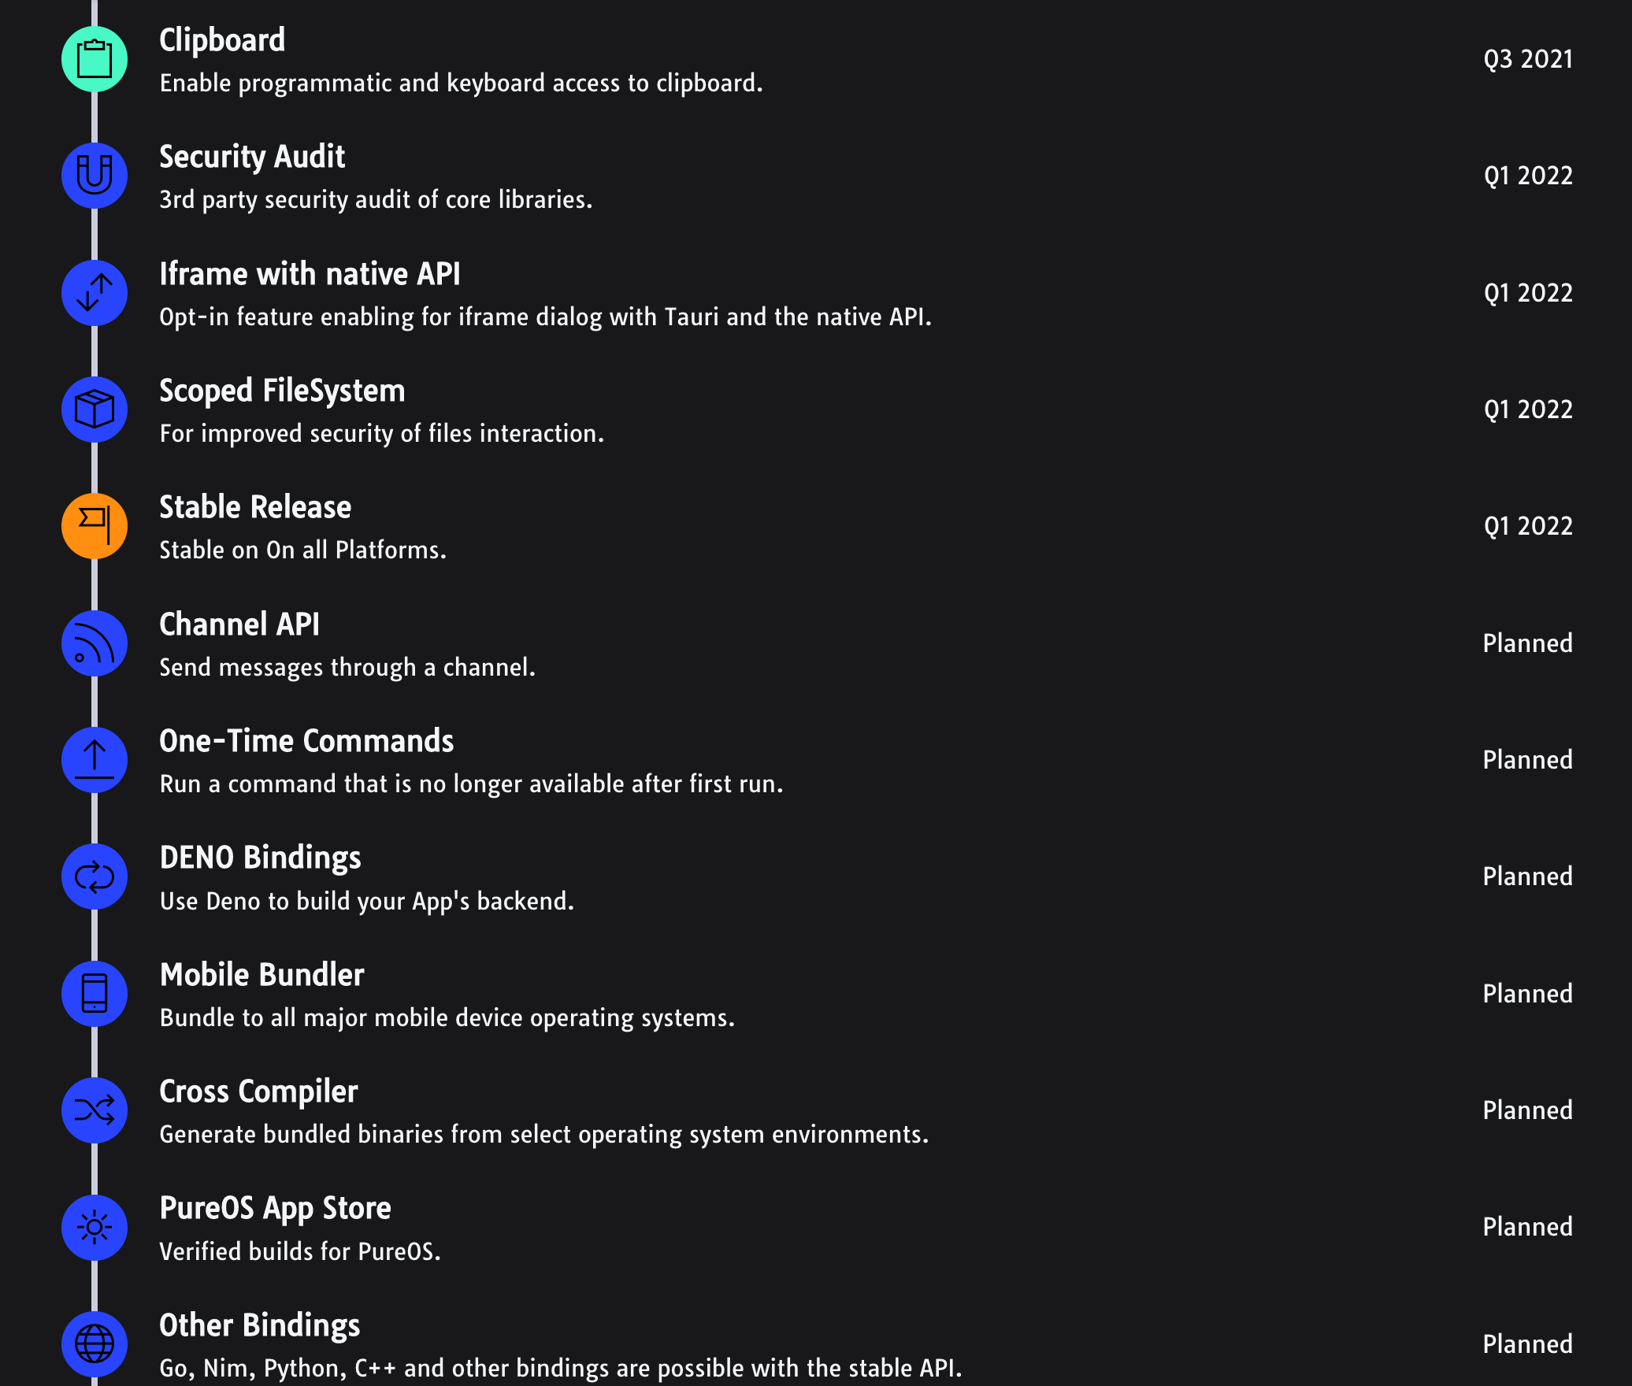This screenshot has height=1386, width=1632.
Task: Select the Security Audit magnet icon
Action: [94, 175]
